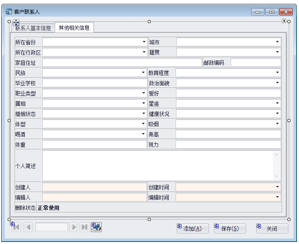Open the 编辑时间 date dropdown
Viewport: 299px width, 244px height.
(x=277, y=197)
